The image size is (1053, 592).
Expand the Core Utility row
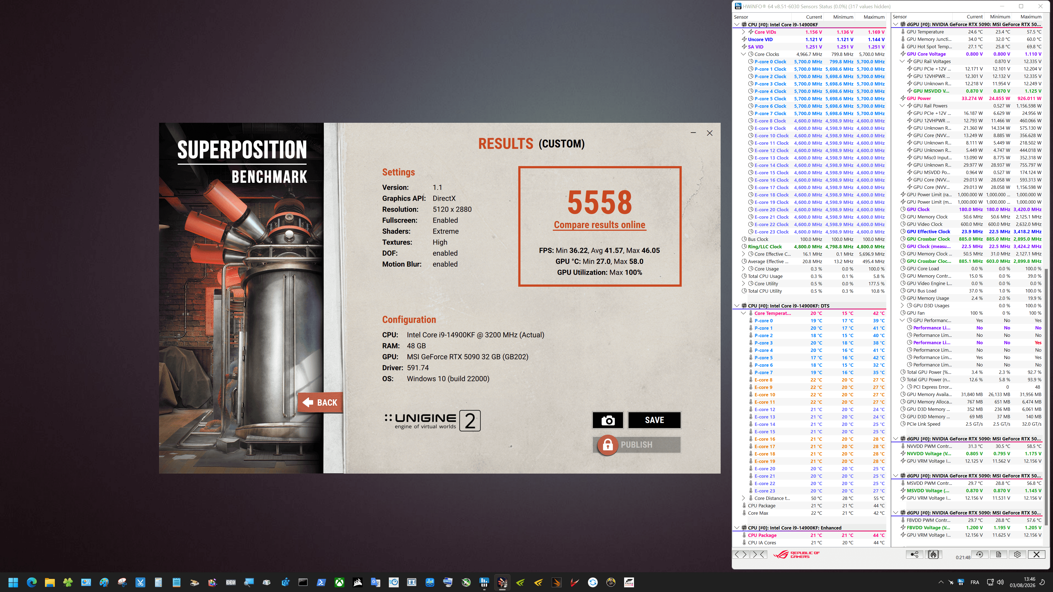(744, 284)
